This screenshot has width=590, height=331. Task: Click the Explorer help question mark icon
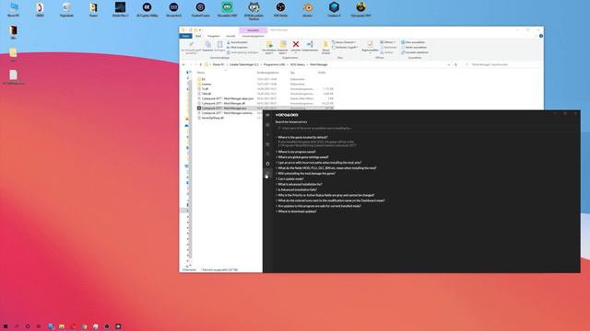pos(541,36)
